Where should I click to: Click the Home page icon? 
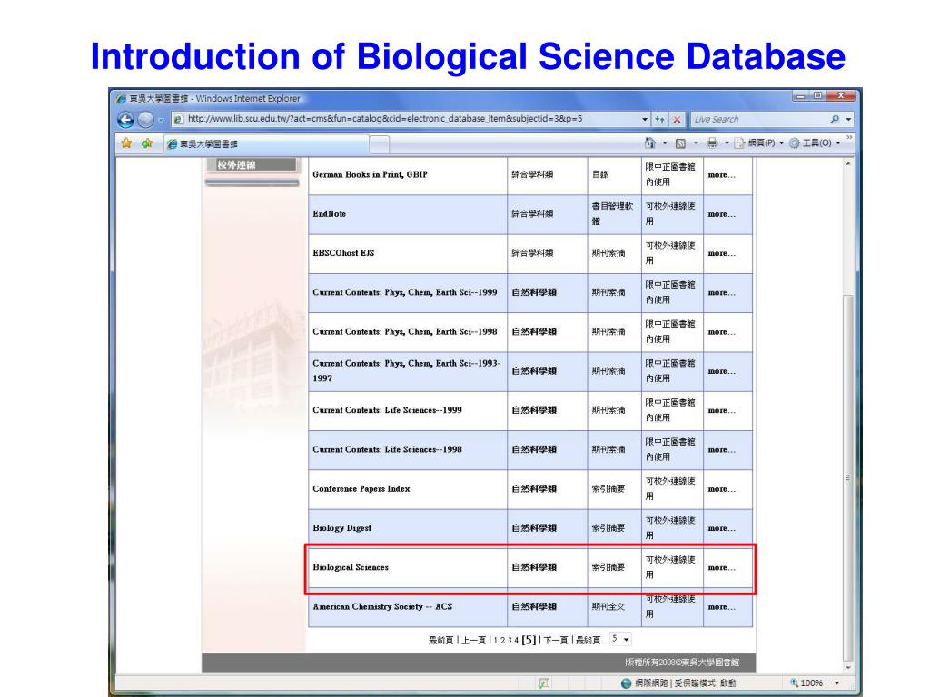pyautogui.click(x=650, y=142)
